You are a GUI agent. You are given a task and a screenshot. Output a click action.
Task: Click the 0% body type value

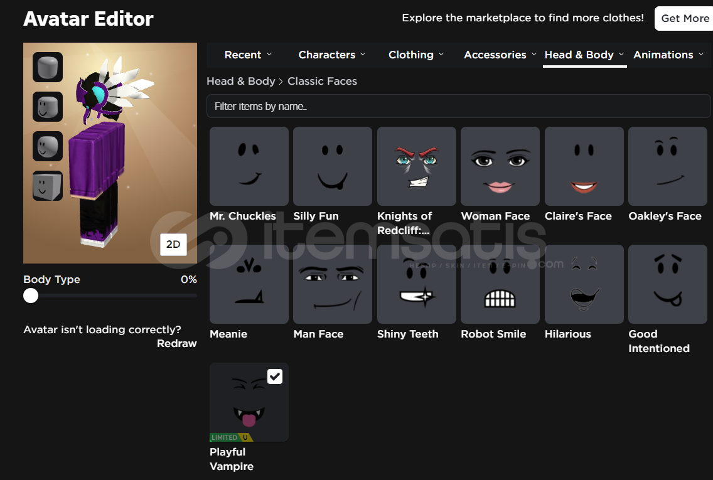click(x=189, y=280)
